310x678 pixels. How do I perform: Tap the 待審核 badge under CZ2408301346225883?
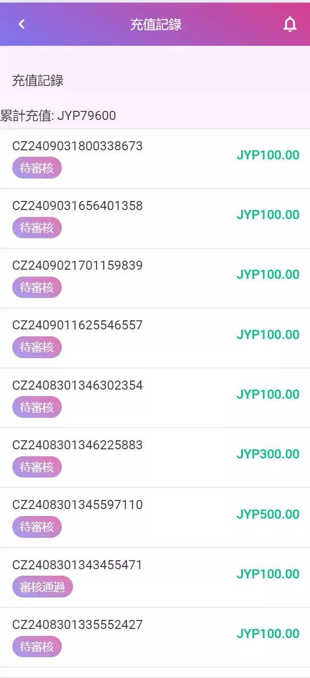pyautogui.click(x=37, y=467)
